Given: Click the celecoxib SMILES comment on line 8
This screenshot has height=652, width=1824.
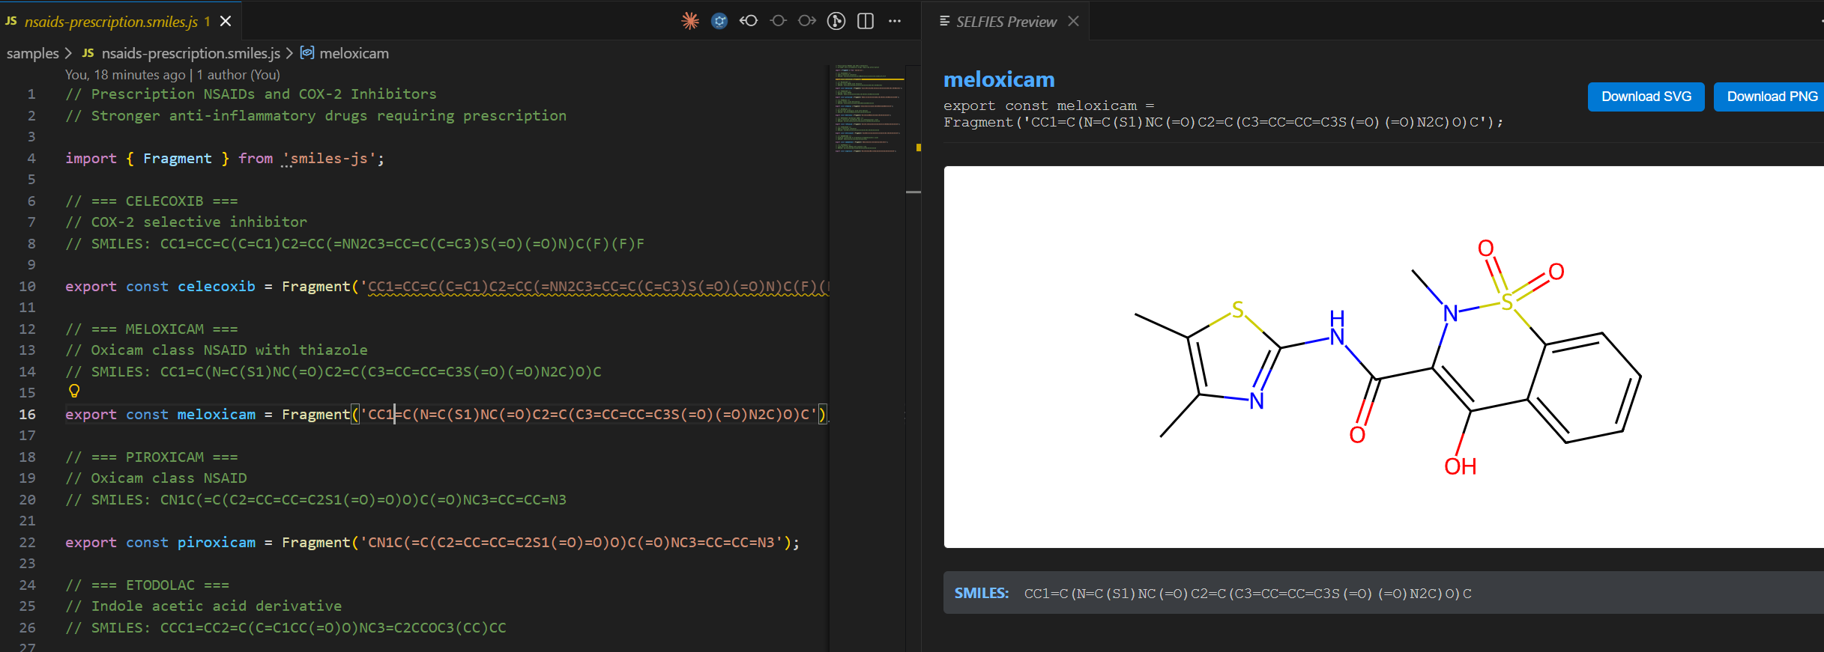Looking at the screenshot, I should [x=354, y=243].
